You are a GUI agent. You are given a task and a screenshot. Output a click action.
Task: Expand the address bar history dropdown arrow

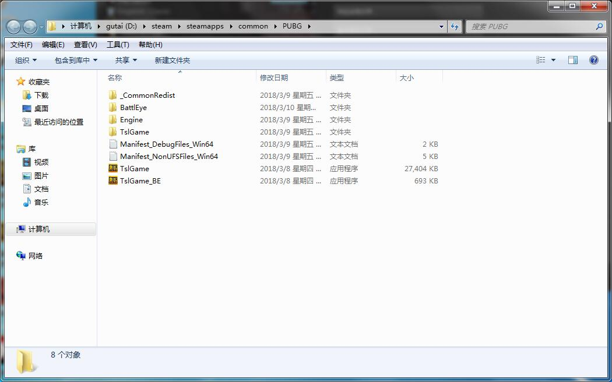tap(441, 27)
